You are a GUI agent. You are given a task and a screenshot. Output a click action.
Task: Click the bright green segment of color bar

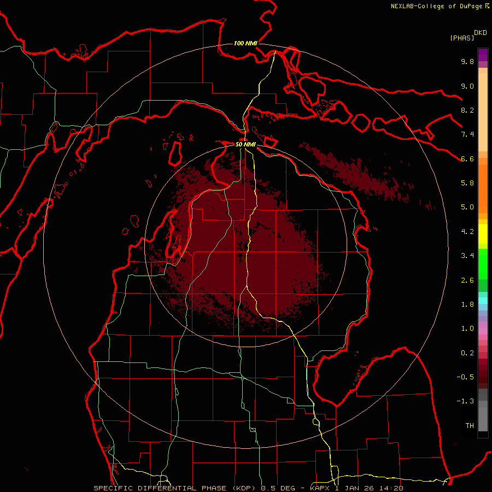coord(483,263)
